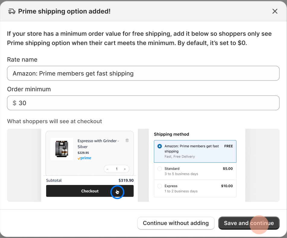
Task: Click the FREE price label on Prime option
Action: coord(228,146)
